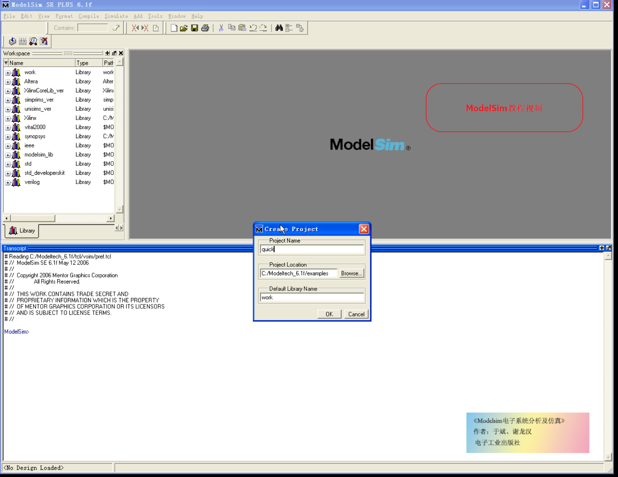618x477 pixels.
Task: Expand the vital2000 library
Action: click(x=8, y=128)
